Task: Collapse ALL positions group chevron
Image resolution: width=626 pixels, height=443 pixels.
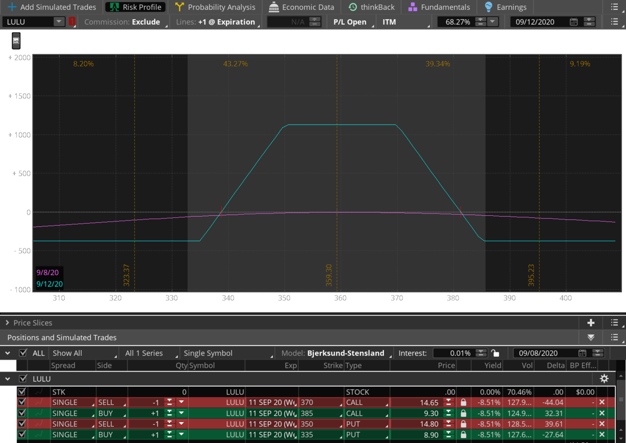Action: click(x=7, y=353)
